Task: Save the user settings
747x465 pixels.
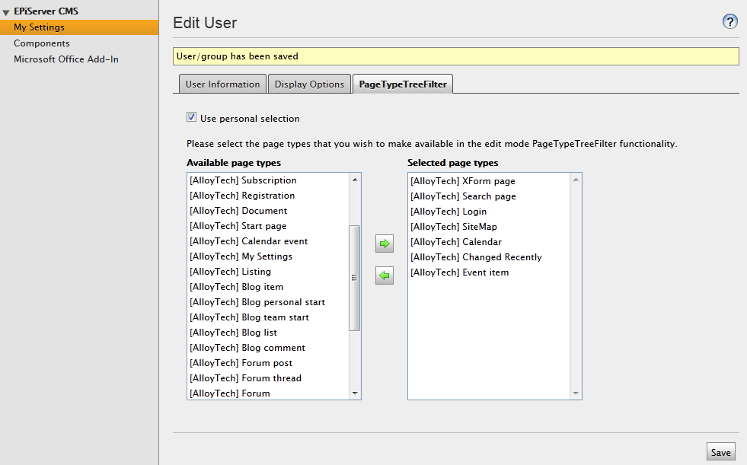Action: [720, 452]
